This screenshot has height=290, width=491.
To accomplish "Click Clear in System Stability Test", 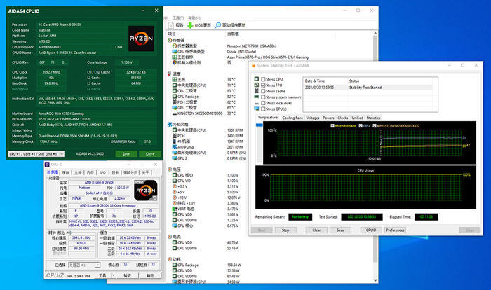I will pos(316,230).
